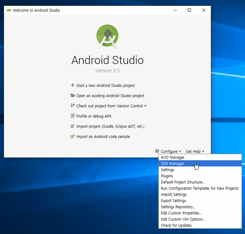245x234 pixels.
Task: Close the Welcome to Android Studio window
Action: point(204,10)
